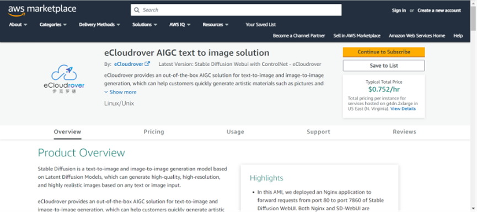Switch to the Usage tab

235,132
